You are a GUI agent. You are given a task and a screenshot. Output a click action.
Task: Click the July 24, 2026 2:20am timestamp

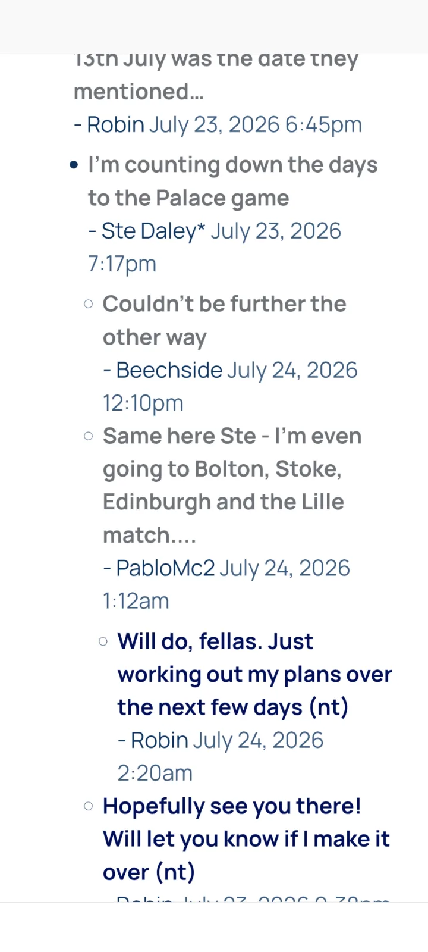[221, 756]
